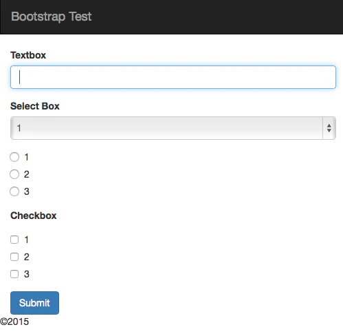Check checkbox option 1
The width and height of the screenshot is (343, 336).
point(14,240)
